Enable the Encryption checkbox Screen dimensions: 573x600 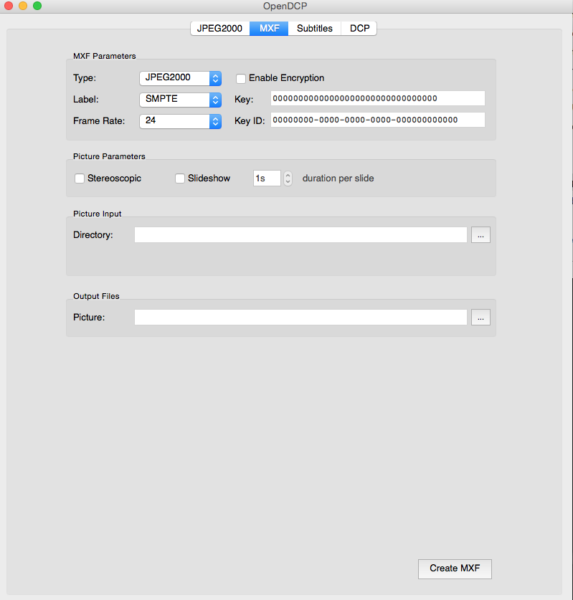242,78
